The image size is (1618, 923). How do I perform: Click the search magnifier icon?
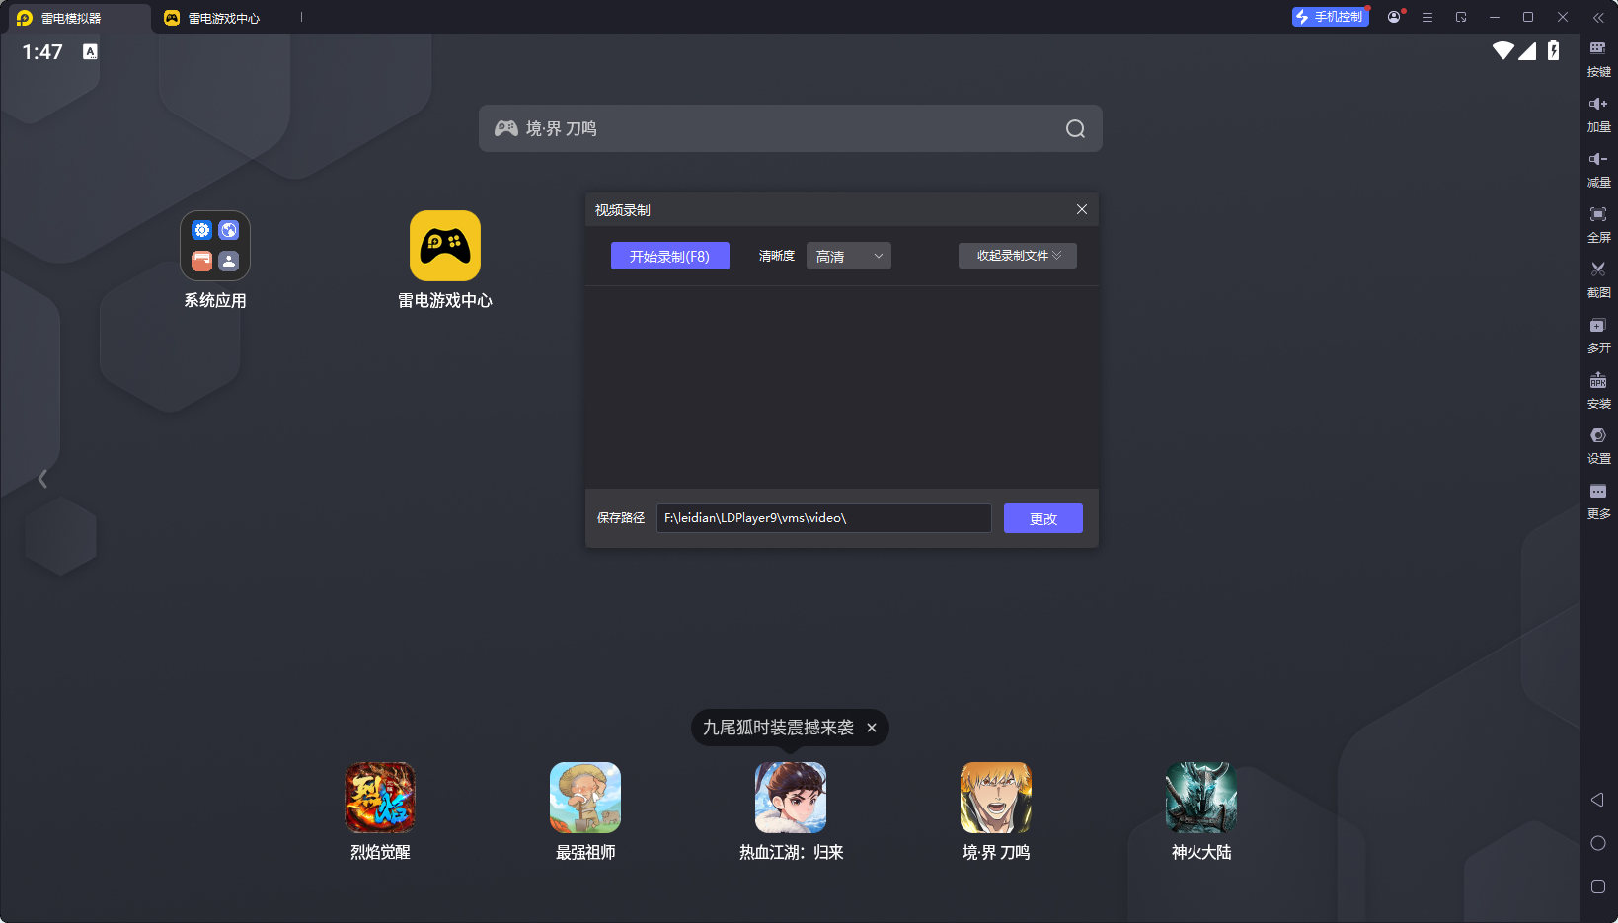click(1075, 129)
